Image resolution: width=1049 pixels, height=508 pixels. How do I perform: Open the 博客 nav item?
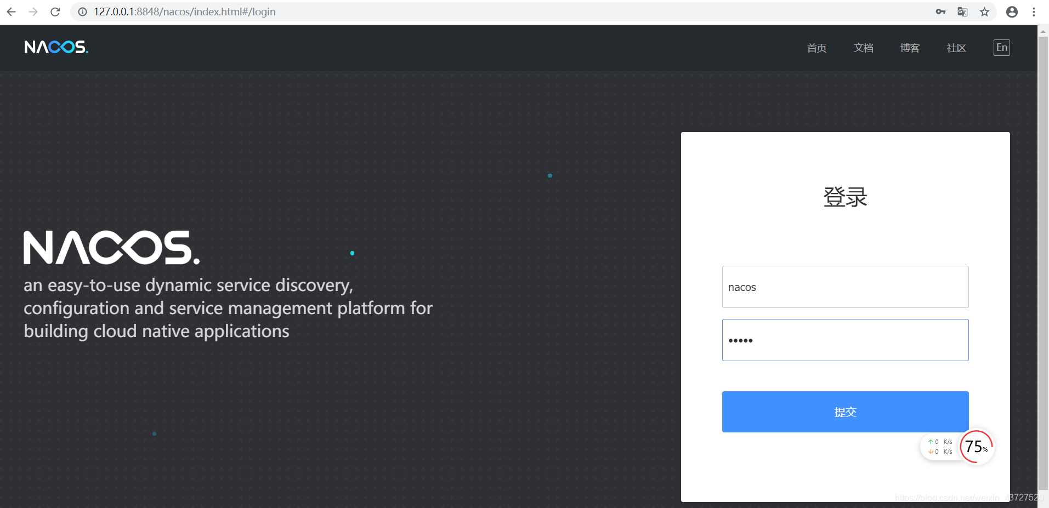910,48
